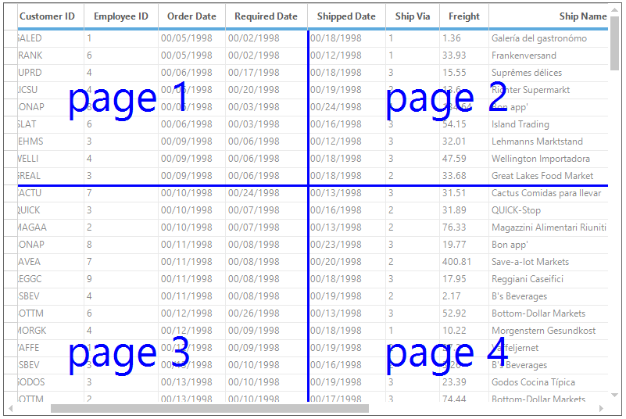626x419 pixels.
Task: Click the horizontal scrollbar left arrow
Action: tap(11, 408)
